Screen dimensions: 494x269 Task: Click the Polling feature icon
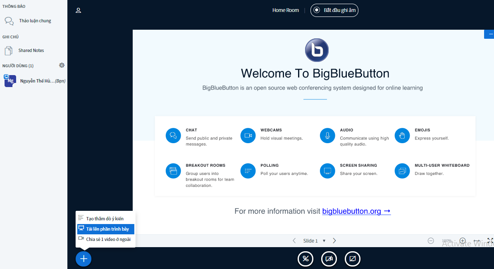point(248,171)
